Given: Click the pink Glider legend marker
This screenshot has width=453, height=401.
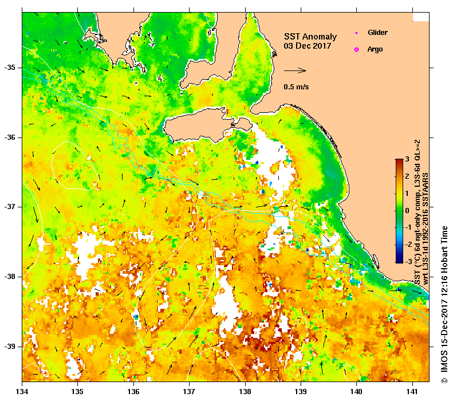Looking at the screenshot, I should coord(357,33).
